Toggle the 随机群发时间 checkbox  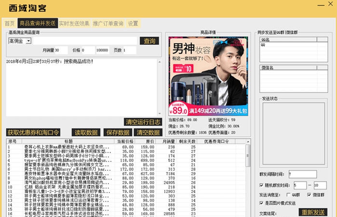pos(261,185)
